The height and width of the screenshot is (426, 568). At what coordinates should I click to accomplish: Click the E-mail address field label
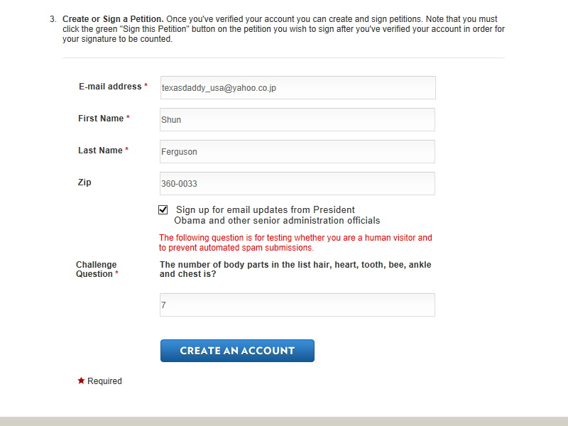110,87
